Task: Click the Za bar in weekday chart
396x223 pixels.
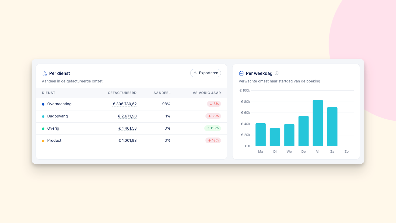Action: pos(332,127)
